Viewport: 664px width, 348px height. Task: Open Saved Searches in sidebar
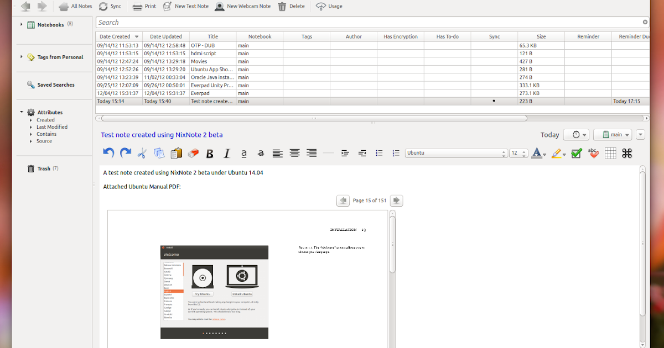tap(51, 85)
